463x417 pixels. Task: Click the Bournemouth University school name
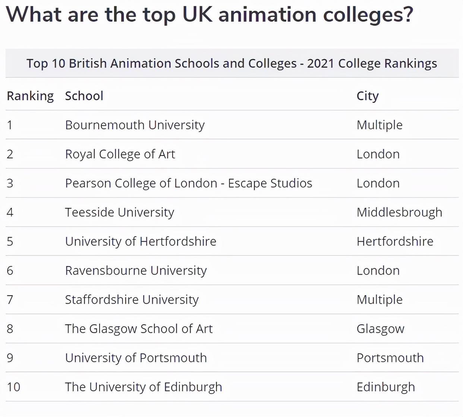[135, 125]
